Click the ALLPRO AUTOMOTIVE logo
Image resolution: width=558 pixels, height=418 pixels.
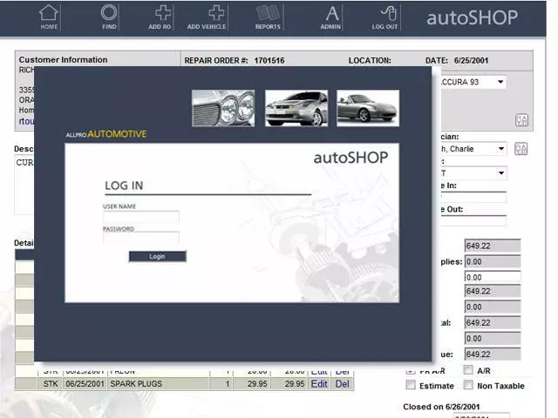coord(106,134)
